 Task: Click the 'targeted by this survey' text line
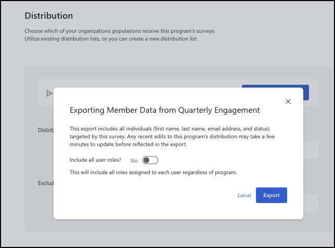point(172,137)
